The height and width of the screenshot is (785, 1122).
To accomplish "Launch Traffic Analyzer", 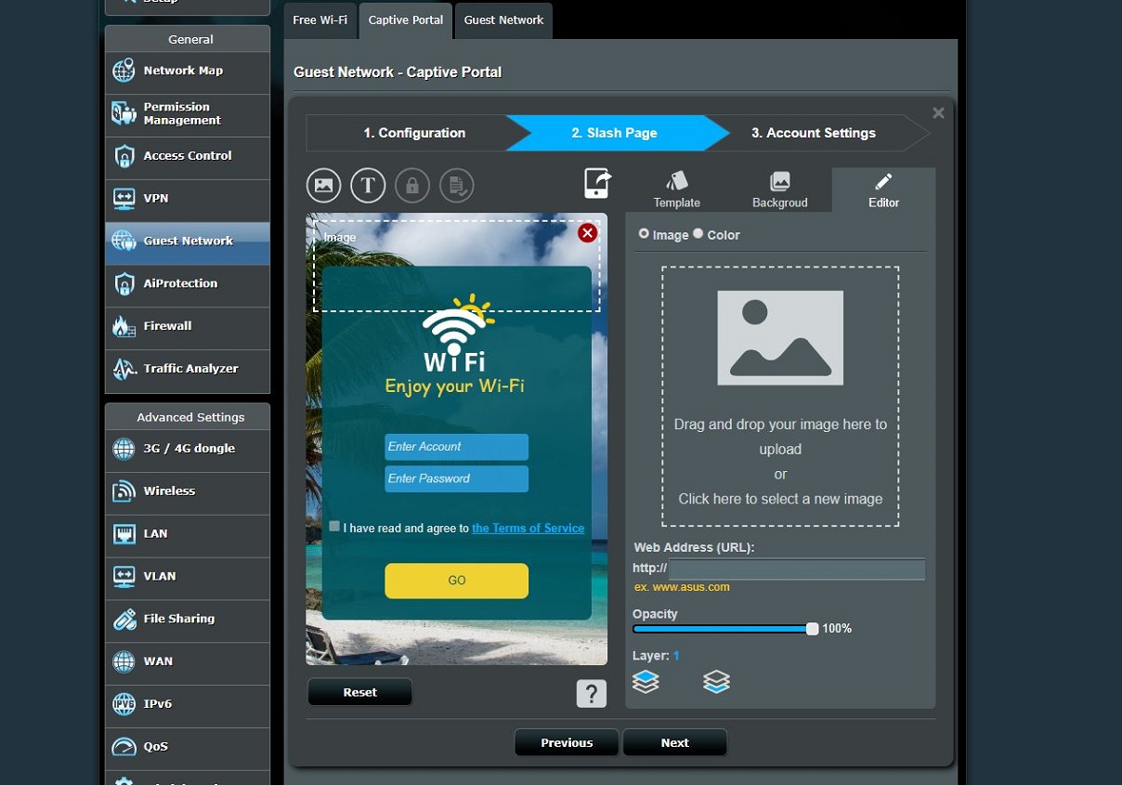I will [188, 370].
